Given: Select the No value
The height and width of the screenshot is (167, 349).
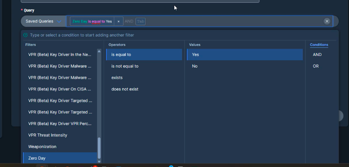Looking at the screenshot, I should pos(195,66).
